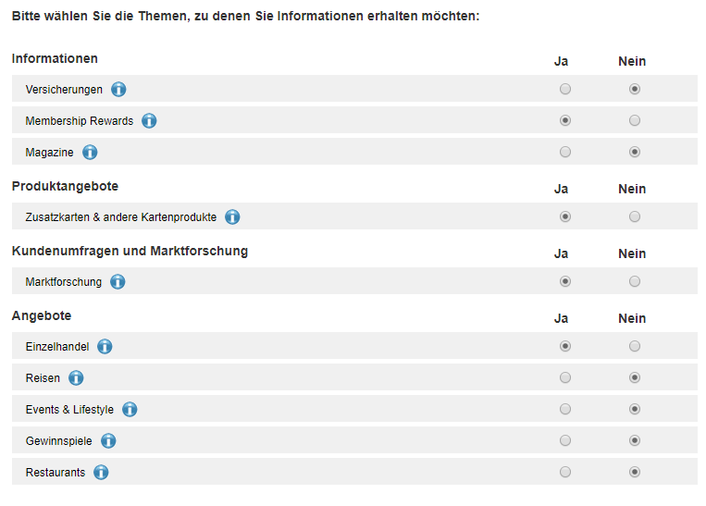Select Ja for Versicherungen
Screen dimensions: 706x506
point(565,89)
